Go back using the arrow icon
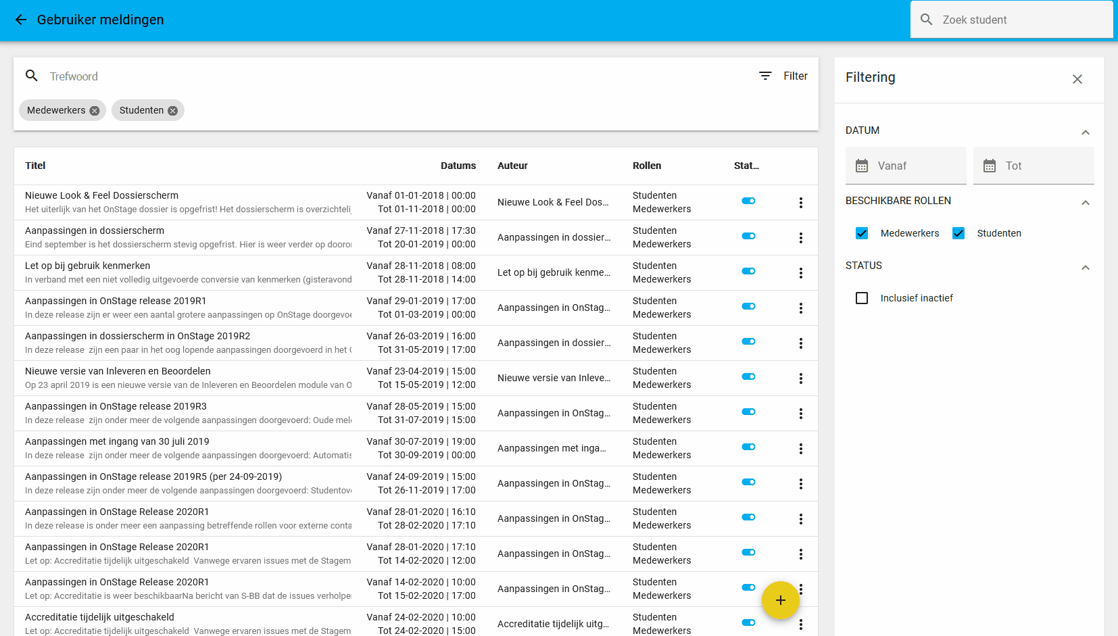Viewport: 1118px width, 636px height. pyautogui.click(x=21, y=20)
